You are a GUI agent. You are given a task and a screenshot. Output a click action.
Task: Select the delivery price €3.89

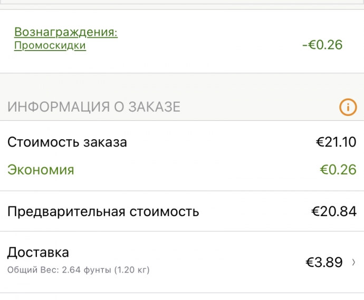point(324,262)
